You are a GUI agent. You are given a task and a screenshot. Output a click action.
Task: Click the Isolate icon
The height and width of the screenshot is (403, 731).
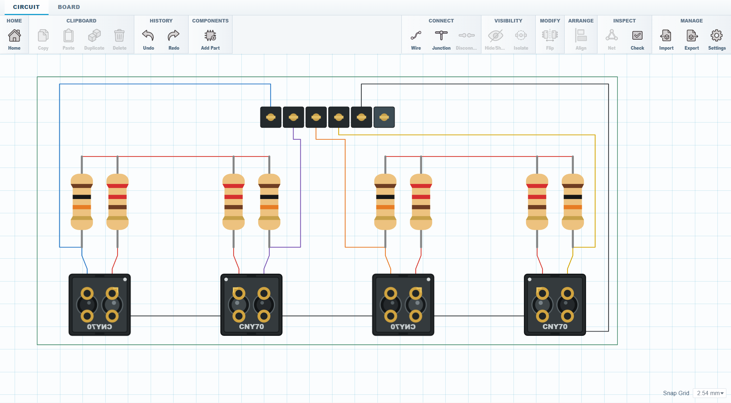click(x=521, y=36)
